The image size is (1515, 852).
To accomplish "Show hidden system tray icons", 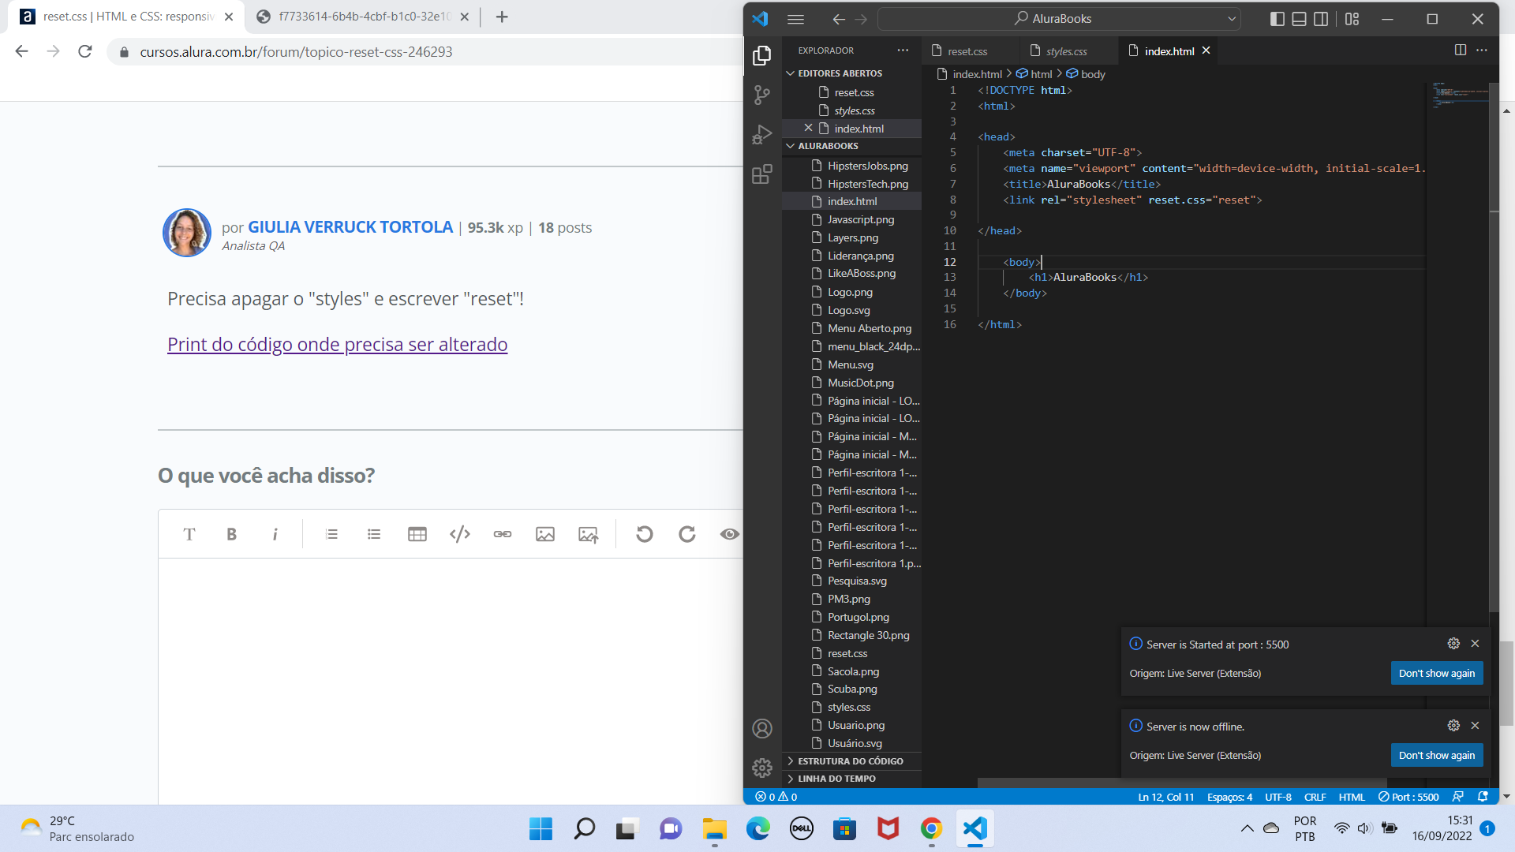I will (x=1247, y=828).
